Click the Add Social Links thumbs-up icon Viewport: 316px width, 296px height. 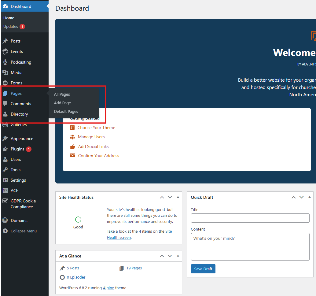click(72, 147)
